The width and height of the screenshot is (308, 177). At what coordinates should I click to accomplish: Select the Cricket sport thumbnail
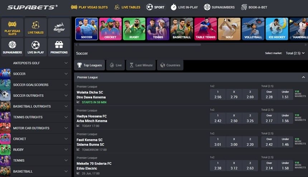[x=110, y=29]
